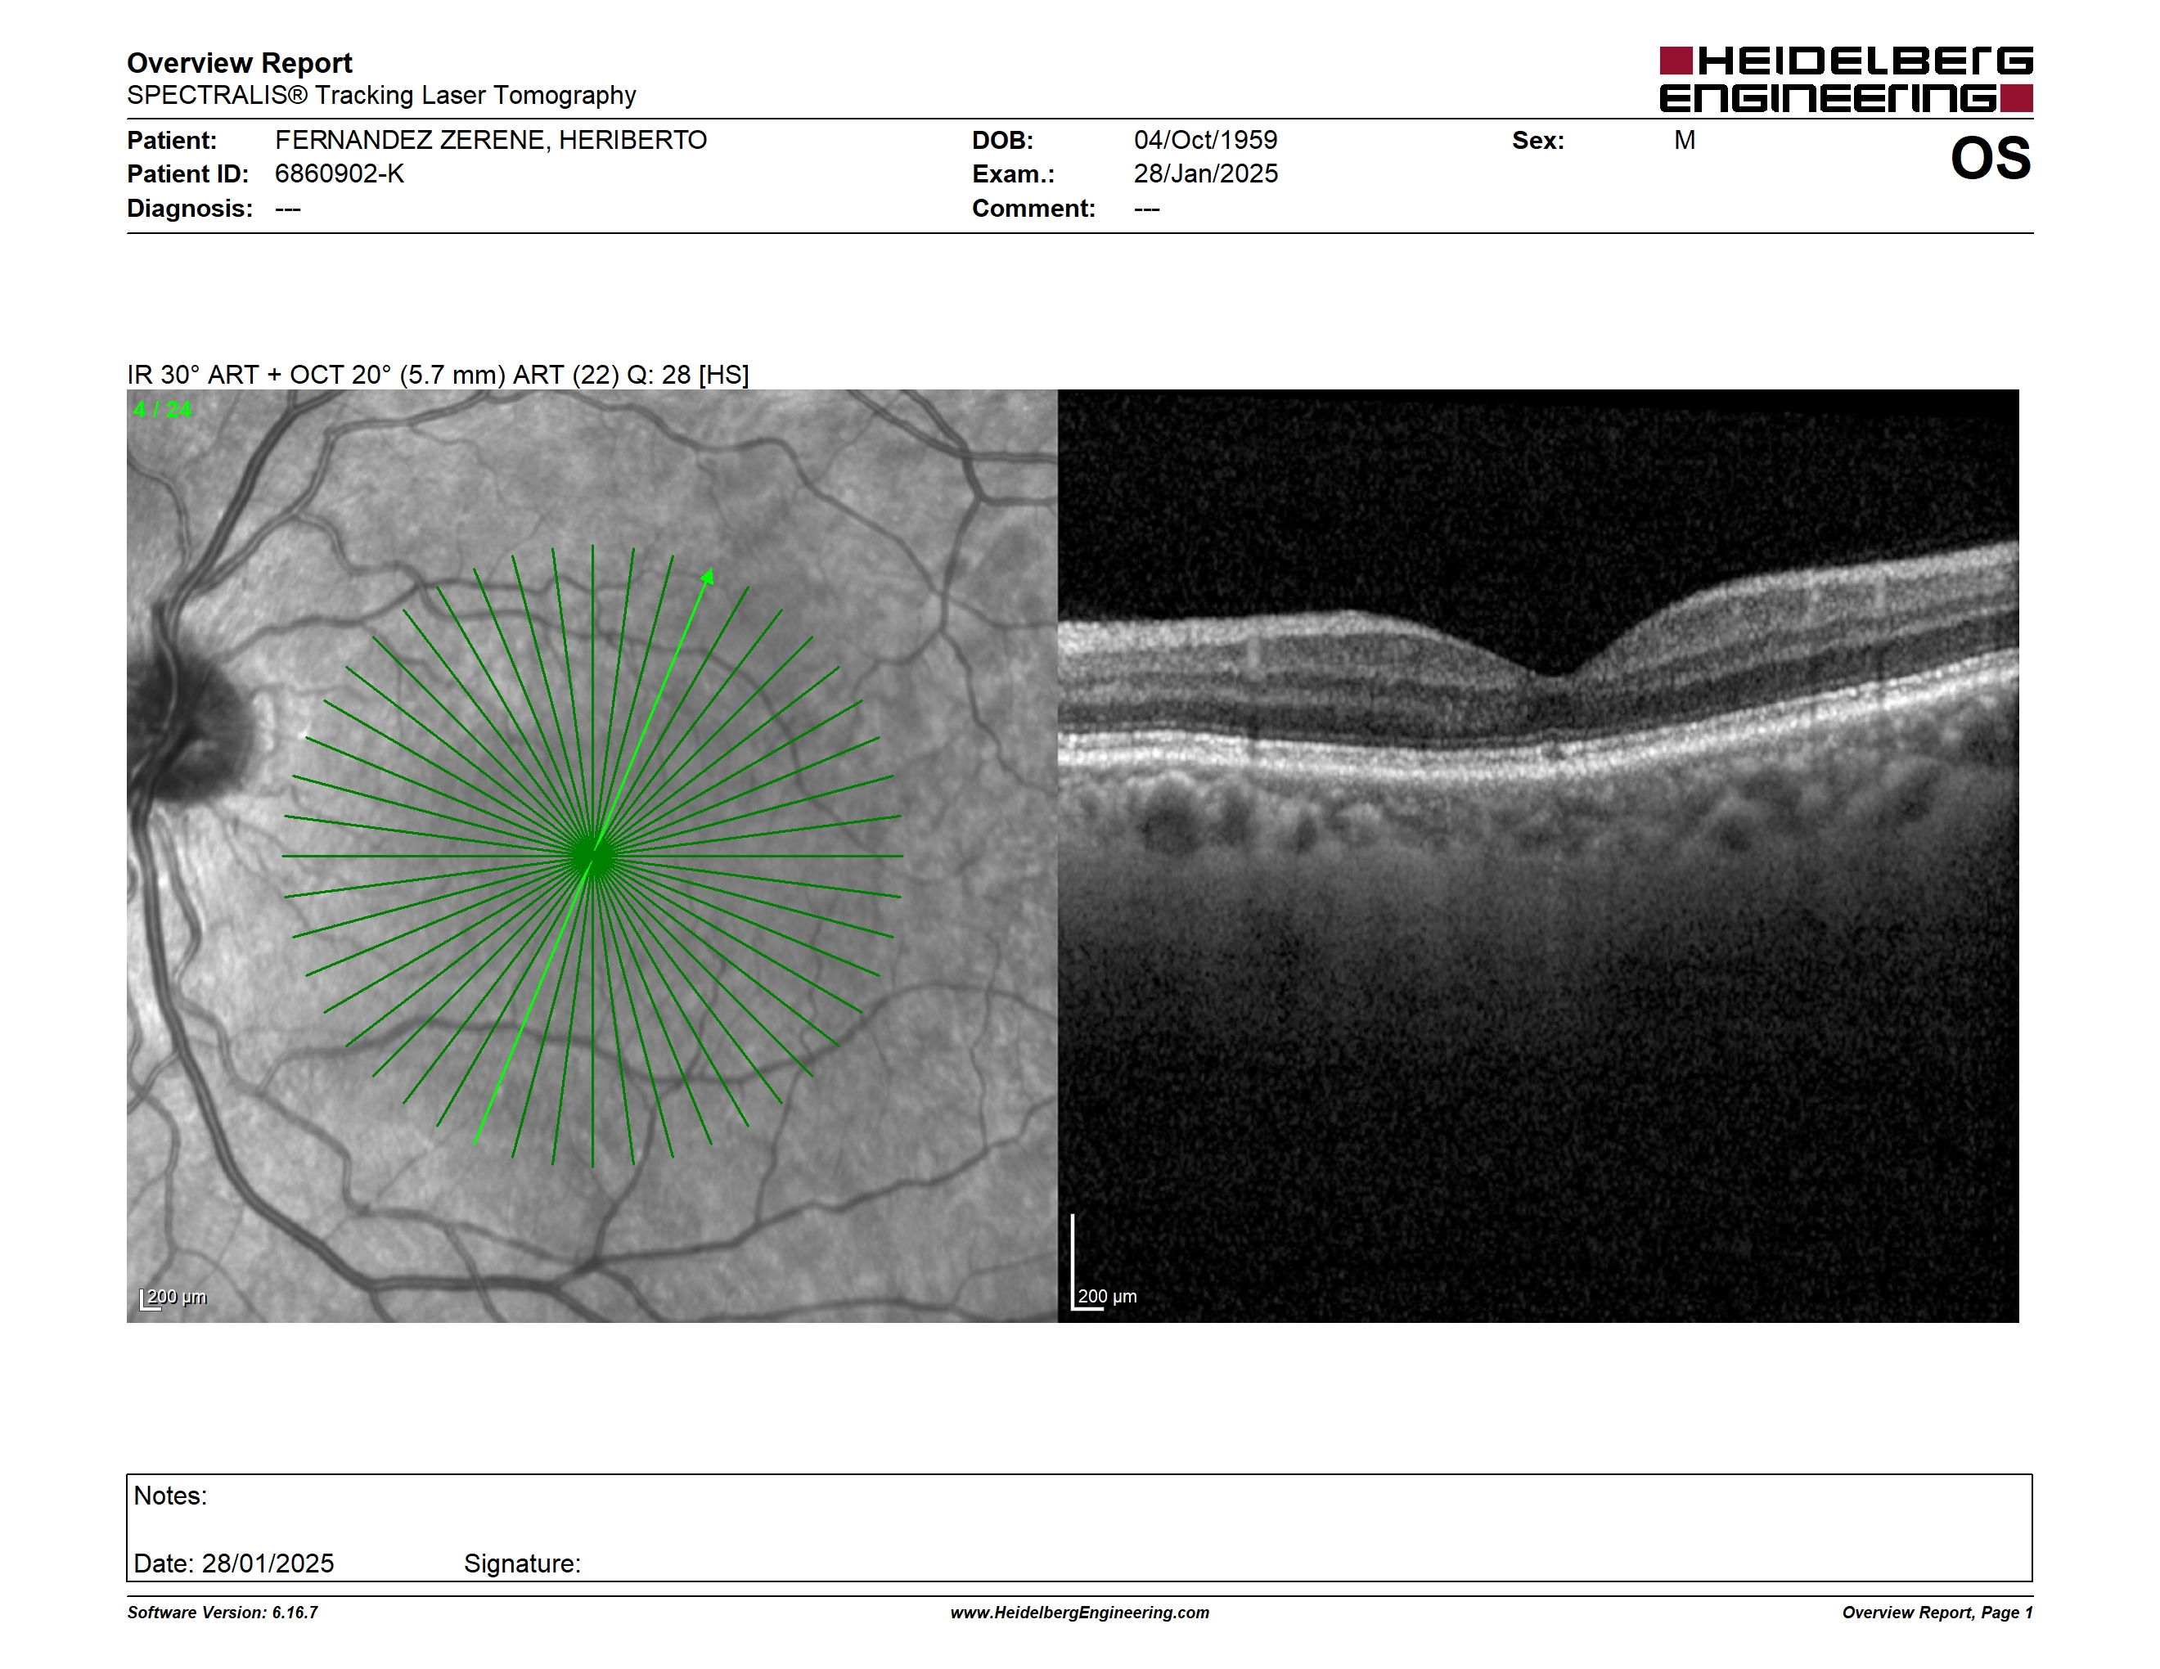Click 'Software Version: 6.16.7' footer text
This screenshot has height=1669, width=2160.
coord(223,1613)
